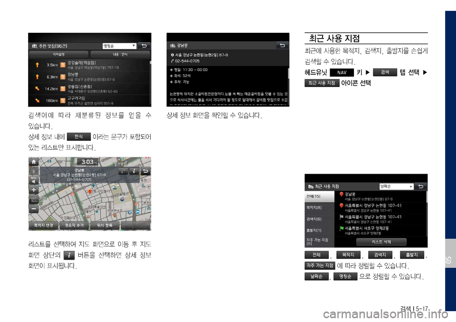Tap the info i icon on map banner

coord(134,171)
